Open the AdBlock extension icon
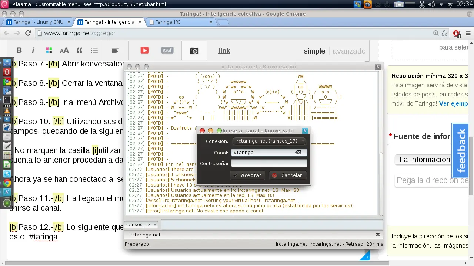Image resolution: width=474 pixels, height=266 pixels. click(456, 33)
